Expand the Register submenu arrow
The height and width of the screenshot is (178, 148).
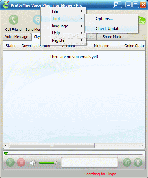pyautogui.click(x=82, y=40)
